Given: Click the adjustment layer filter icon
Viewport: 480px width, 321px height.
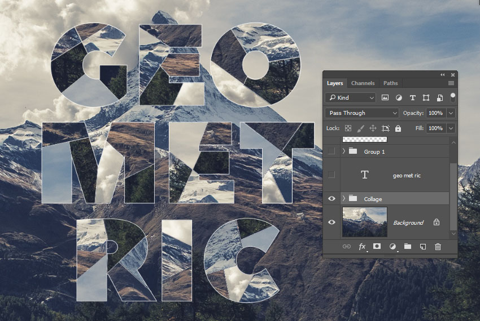Looking at the screenshot, I should pos(399,97).
